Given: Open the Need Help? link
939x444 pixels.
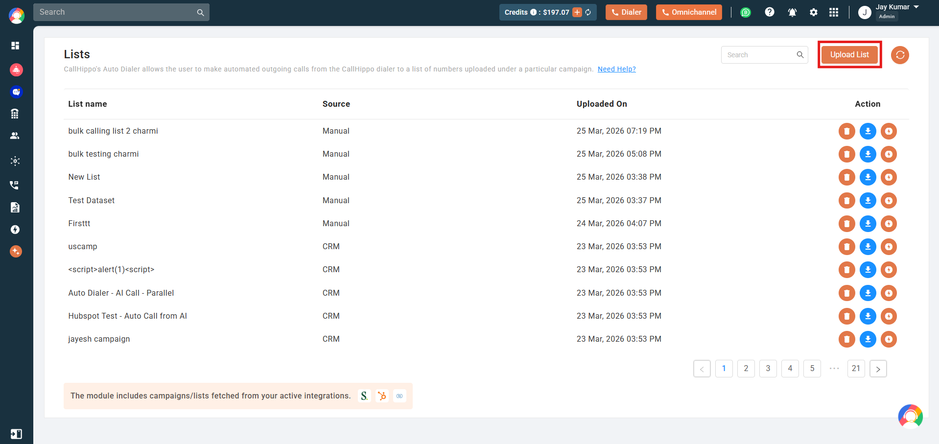Looking at the screenshot, I should pyautogui.click(x=617, y=69).
